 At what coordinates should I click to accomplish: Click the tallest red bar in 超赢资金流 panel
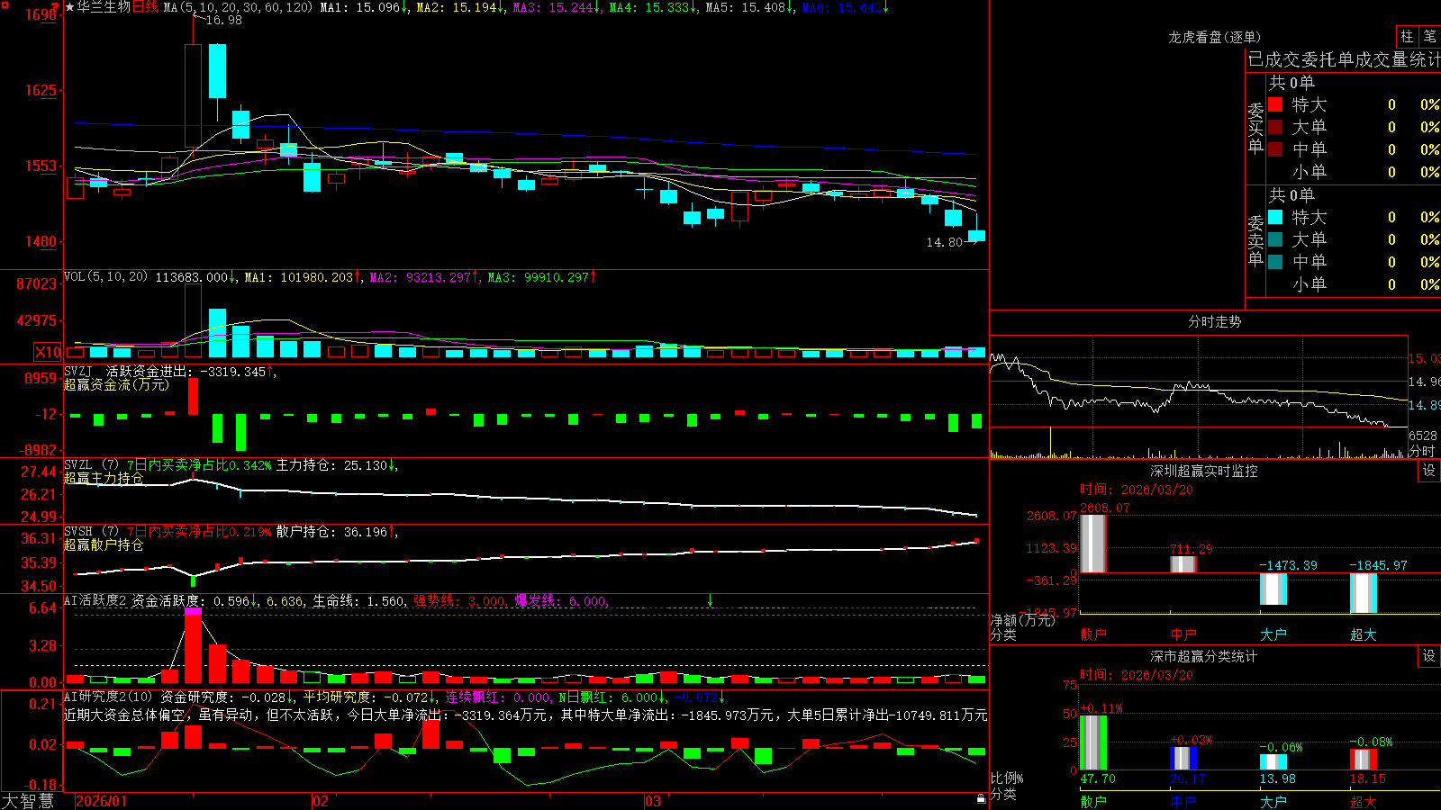coord(193,396)
